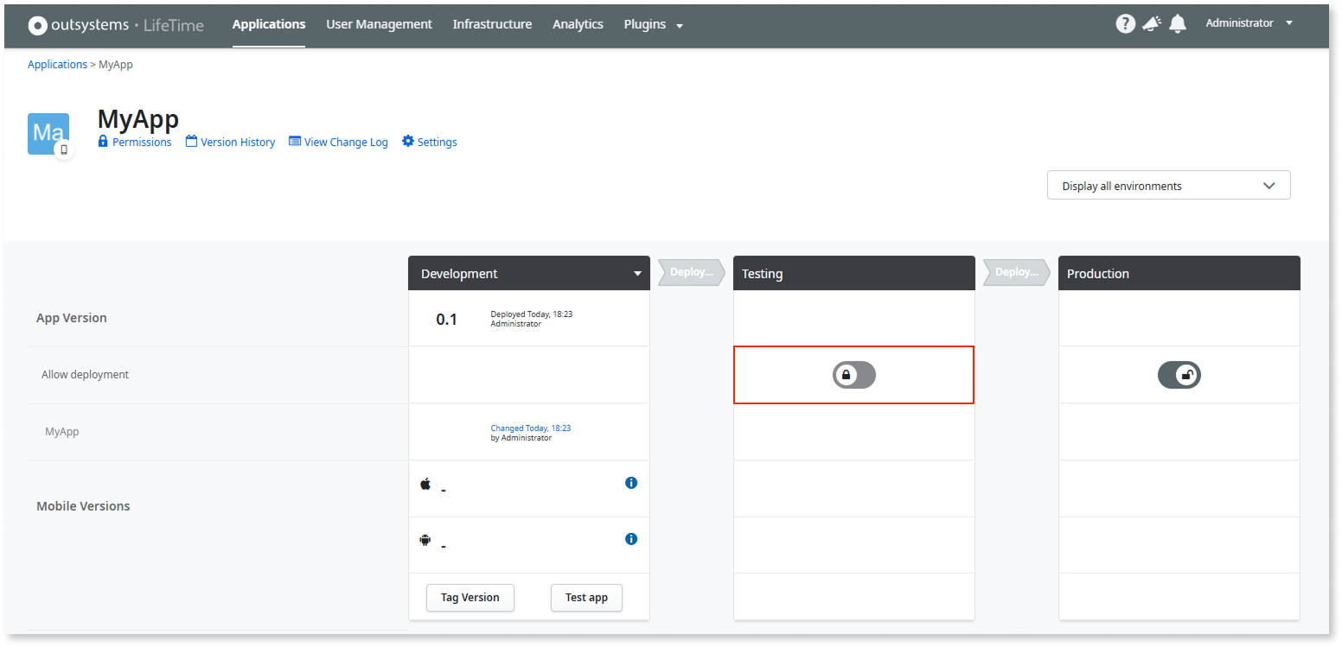
Task: Switch to the Infrastructure tab
Action: (492, 24)
